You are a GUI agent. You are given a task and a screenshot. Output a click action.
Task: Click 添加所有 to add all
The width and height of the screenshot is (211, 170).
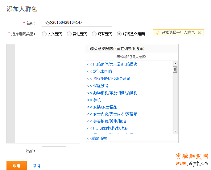(x=97, y=139)
